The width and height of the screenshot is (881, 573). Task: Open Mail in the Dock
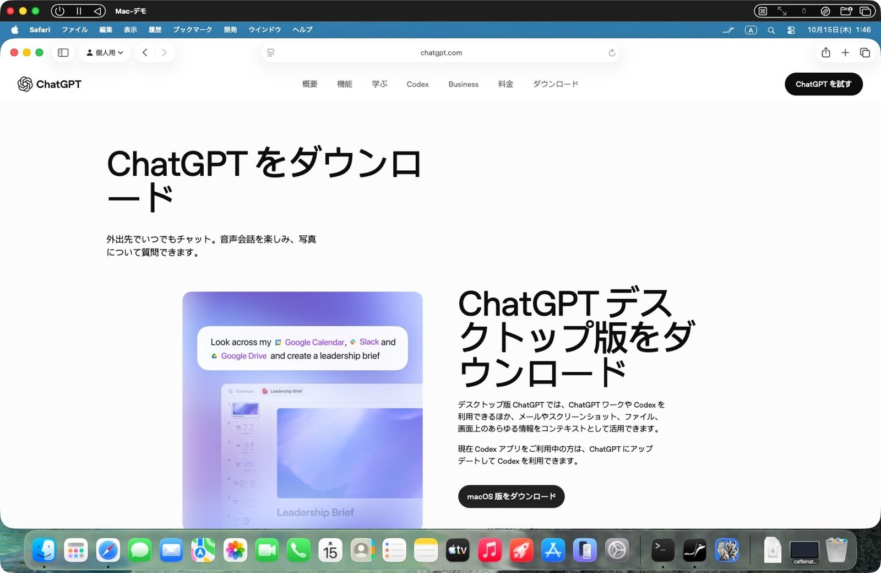pyautogui.click(x=172, y=550)
